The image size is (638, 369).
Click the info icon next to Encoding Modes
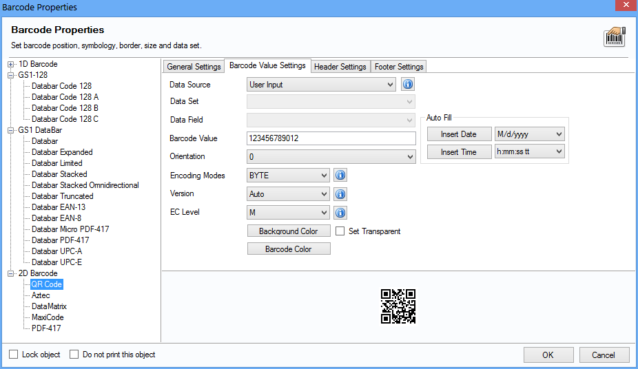click(340, 176)
